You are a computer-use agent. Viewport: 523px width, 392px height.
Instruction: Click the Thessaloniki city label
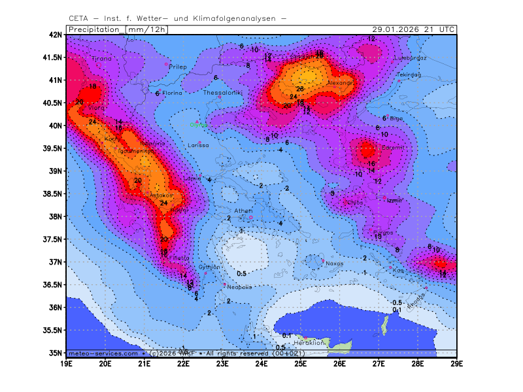pyautogui.click(x=223, y=93)
